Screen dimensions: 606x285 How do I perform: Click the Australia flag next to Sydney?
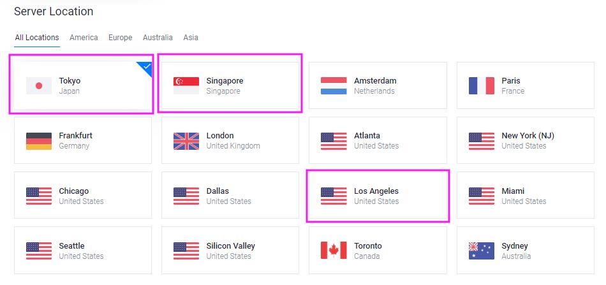tap(482, 251)
